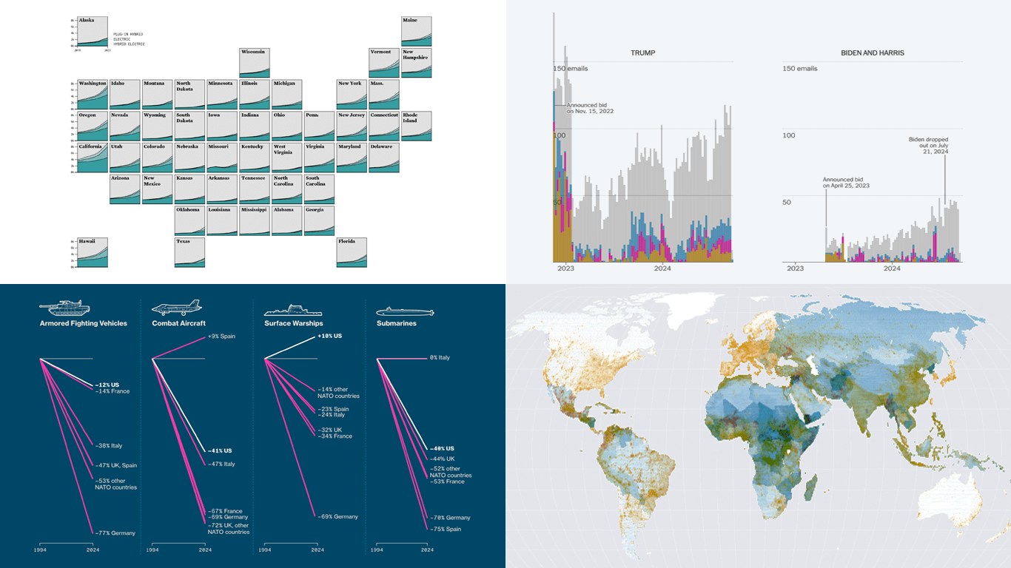Viewport: 1011px width, 568px height.
Task: Open the West Virginia tile
Action: click(286, 158)
